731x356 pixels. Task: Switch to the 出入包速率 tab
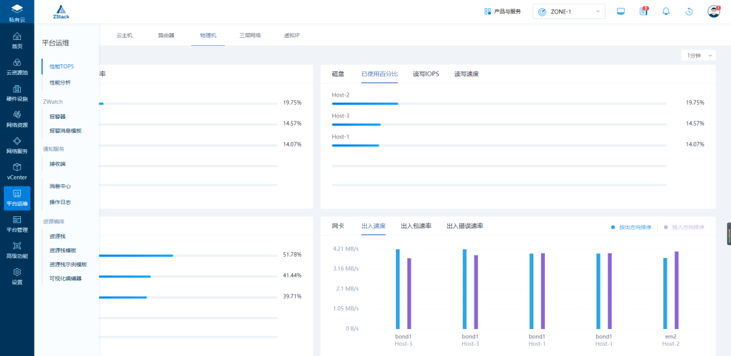[416, 226]
